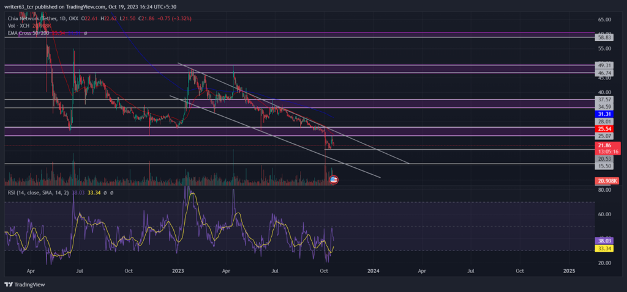The height and width of the screenshot is (292, 627).
Task: Click the 20.908K volume axis label
Action: tap(607, 181)
